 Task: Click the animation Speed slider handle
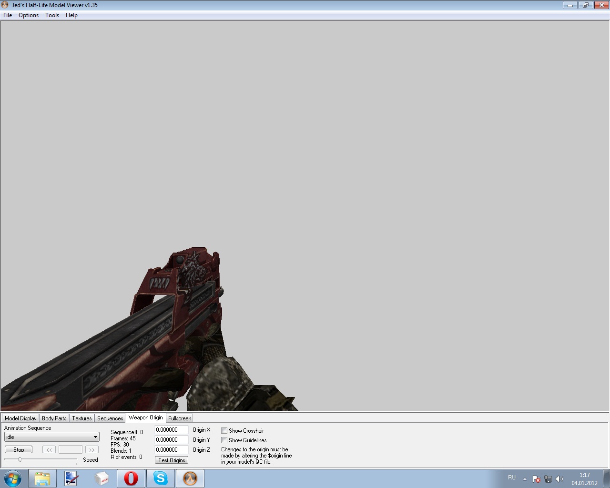[20, 459]
